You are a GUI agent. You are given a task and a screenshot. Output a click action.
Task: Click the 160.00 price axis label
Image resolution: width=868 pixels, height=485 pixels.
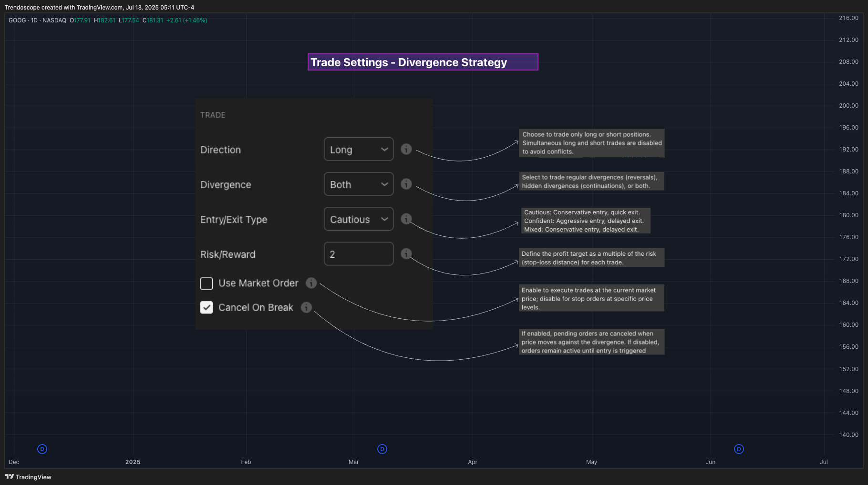(x=848, y=325)
